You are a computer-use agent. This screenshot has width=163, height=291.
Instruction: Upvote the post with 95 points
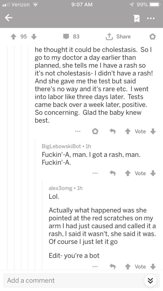click(x=13, y=37)
